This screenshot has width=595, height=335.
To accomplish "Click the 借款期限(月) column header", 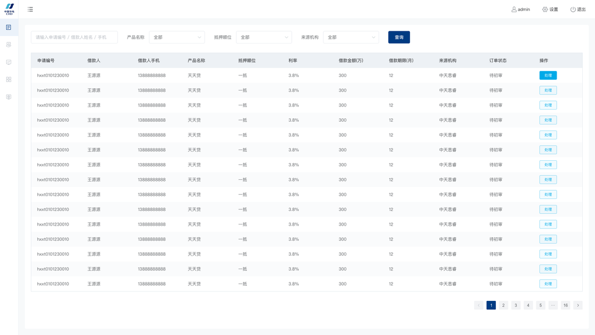I will click(x=401, y=60).
